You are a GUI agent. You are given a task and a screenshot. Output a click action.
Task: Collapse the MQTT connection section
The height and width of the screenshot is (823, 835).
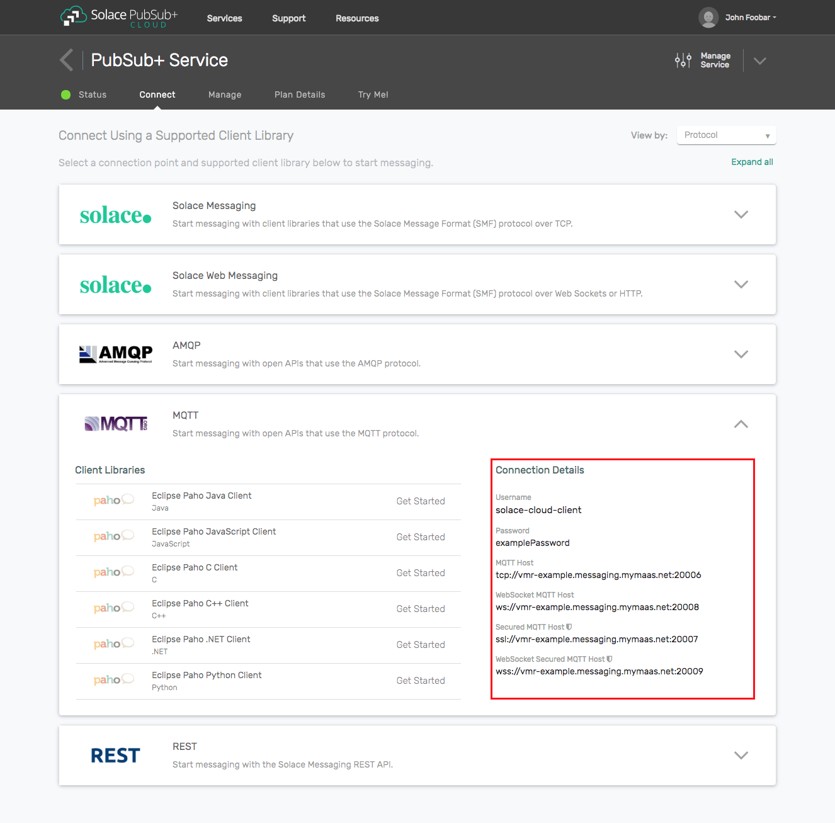(741, 424)
